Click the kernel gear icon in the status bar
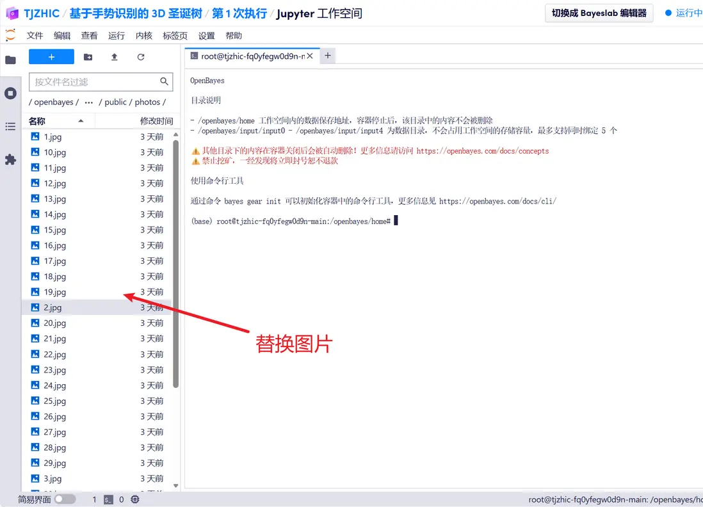703x507 pixels. coord(135,499)
